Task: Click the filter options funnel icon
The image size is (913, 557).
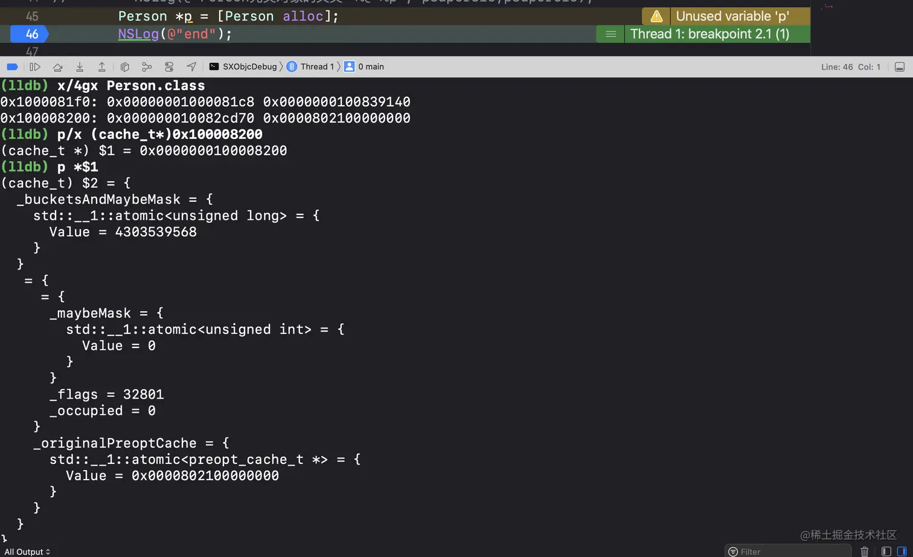Action: click(733, 552)
